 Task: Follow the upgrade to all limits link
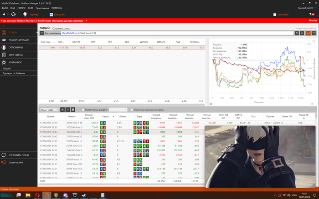point(68,21)
